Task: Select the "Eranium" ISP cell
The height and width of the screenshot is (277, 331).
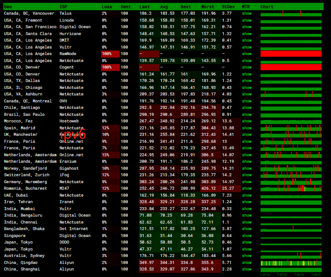Action: coord(68,161)
